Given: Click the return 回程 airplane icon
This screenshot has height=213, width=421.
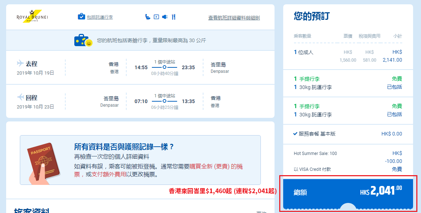Looking at the screenshot, I should pos(21,97).
